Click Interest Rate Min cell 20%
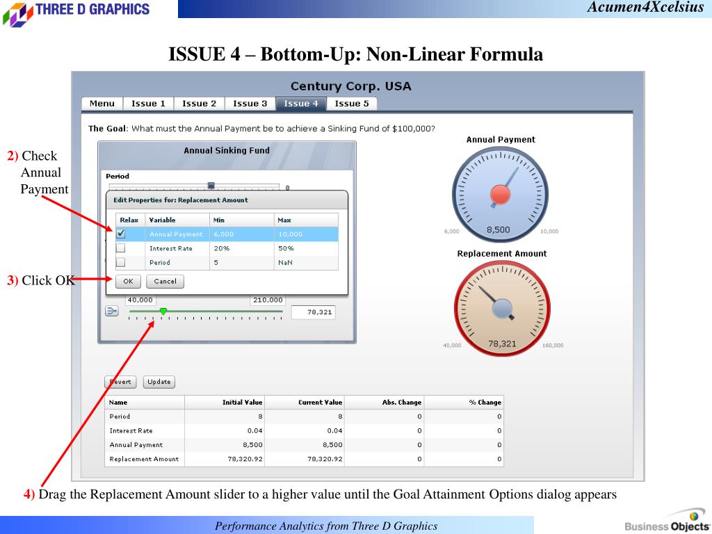The height and width of the screenshot is (534, 712). [241, 248]
